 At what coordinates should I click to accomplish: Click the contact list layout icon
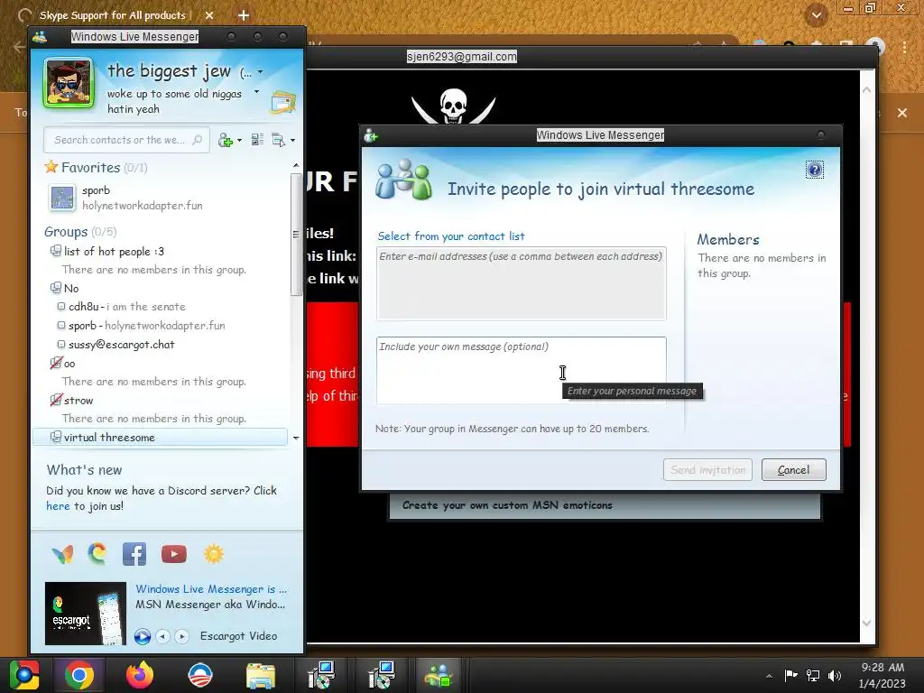coord(257,140)
